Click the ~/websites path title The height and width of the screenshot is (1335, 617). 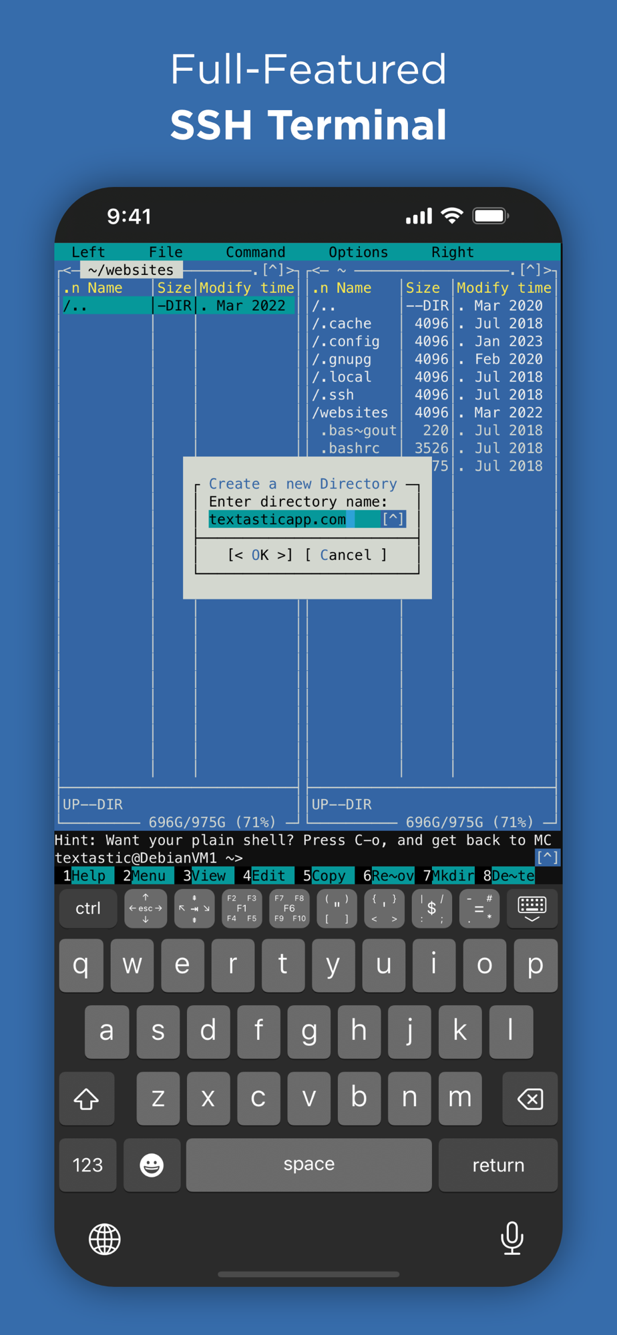[131, 270]
